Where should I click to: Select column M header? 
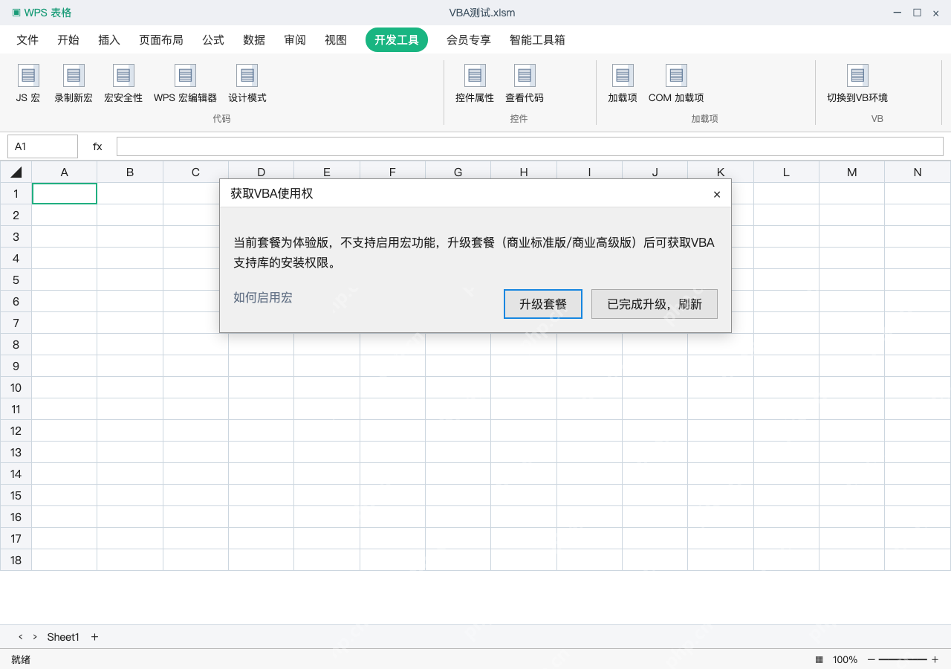[x=851, y=172]
